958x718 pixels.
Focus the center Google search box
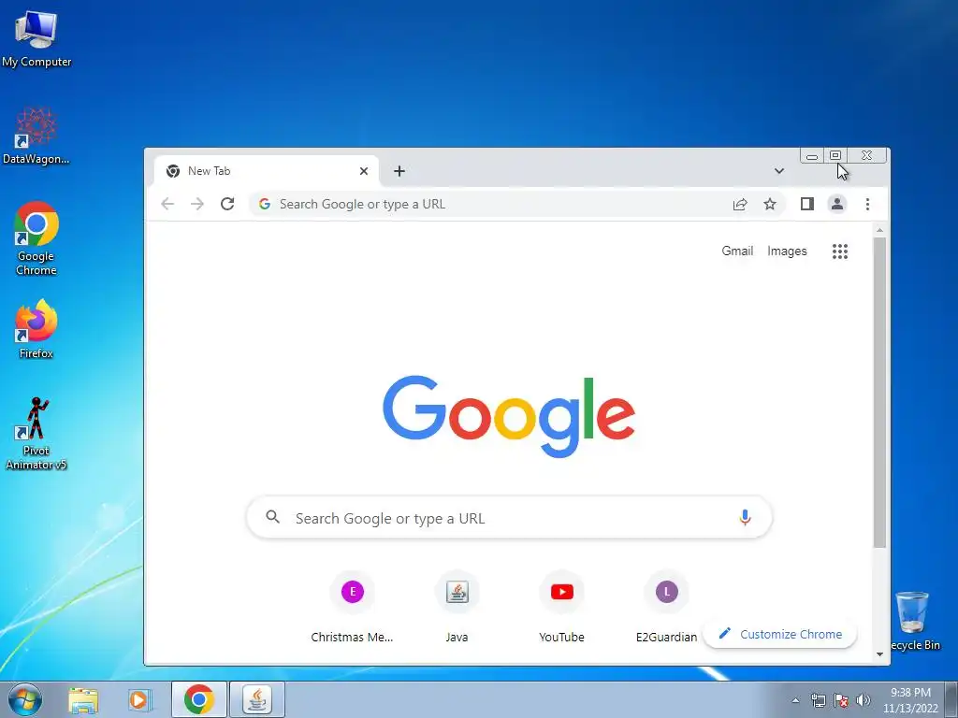click(509, 518)
